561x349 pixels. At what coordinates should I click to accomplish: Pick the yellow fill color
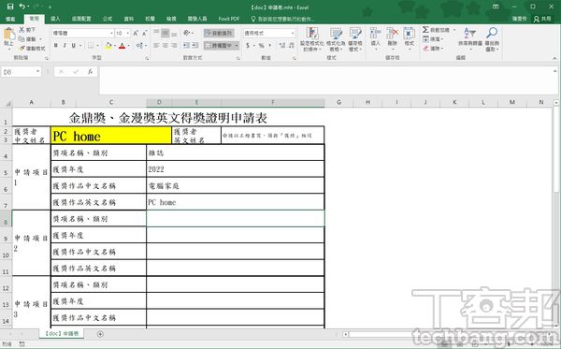click(108, 46)
